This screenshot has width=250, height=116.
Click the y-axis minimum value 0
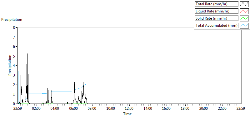click(14, 104)
